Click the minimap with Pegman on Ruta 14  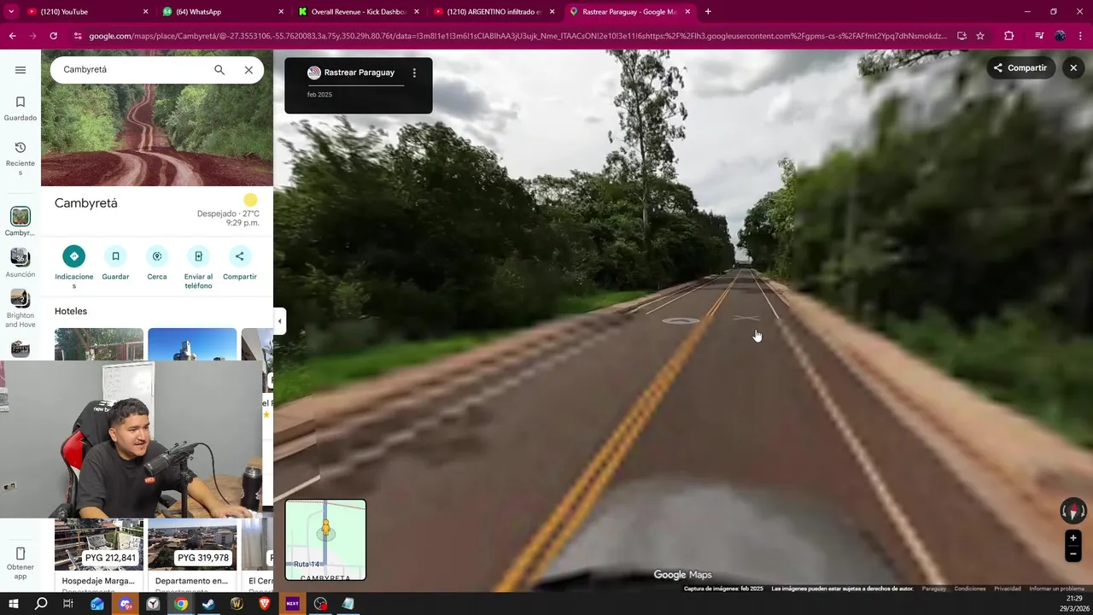click(325, 540)
